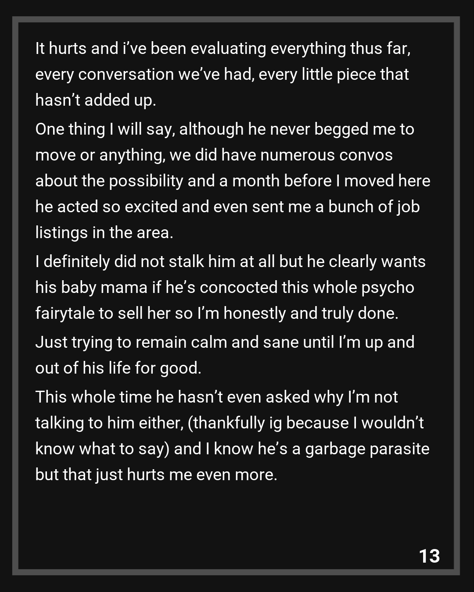Select the line "every conversation we've had"
474x592 pixels.
(x=222, y=74)
